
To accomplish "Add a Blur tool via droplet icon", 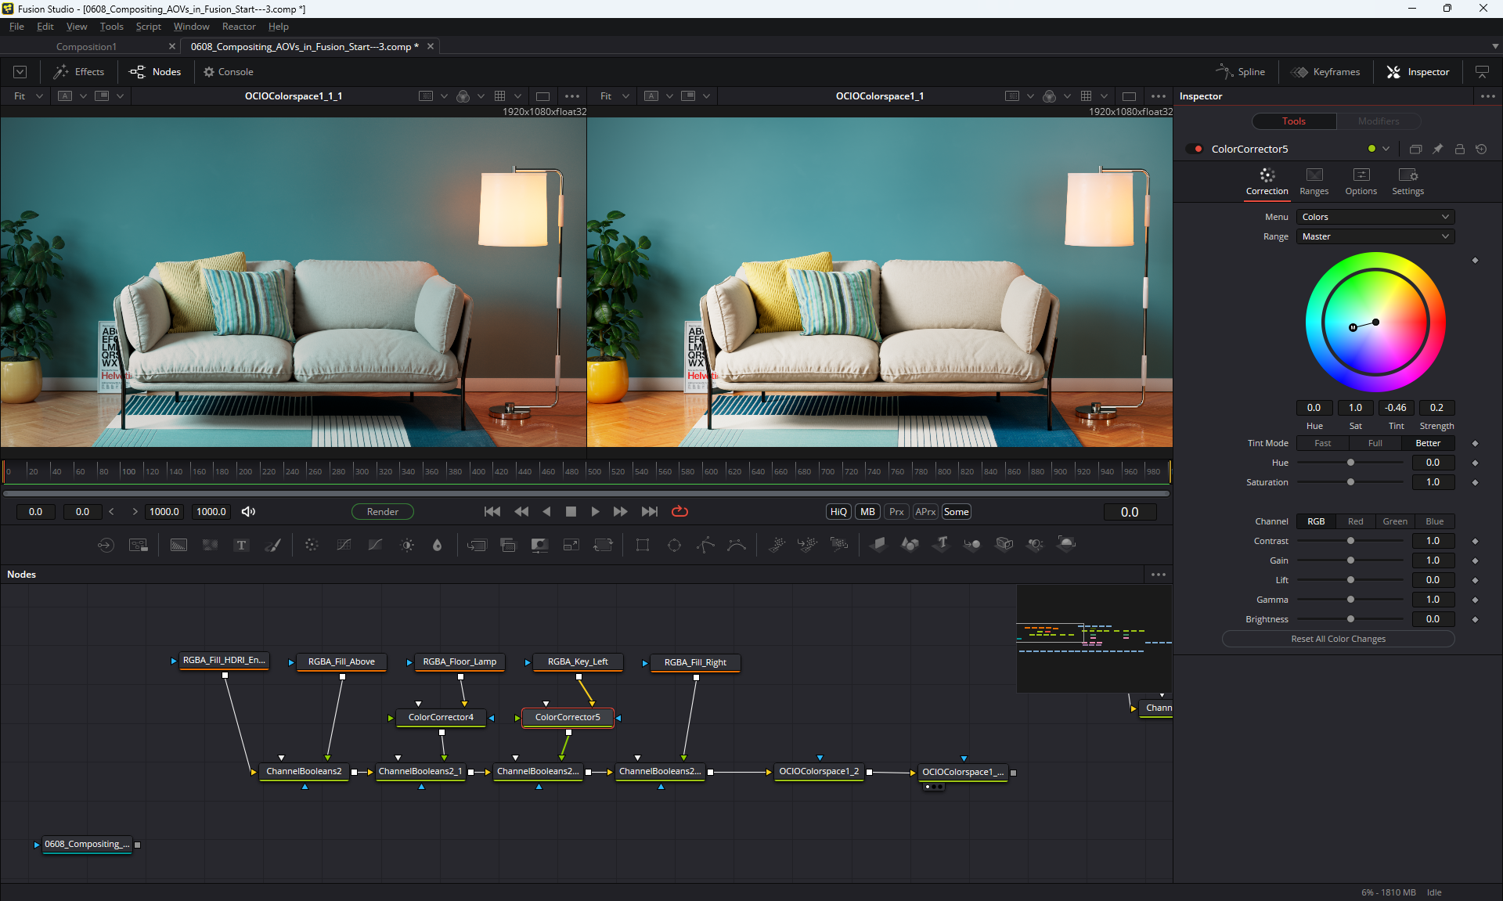I will (x=438, y=545).
